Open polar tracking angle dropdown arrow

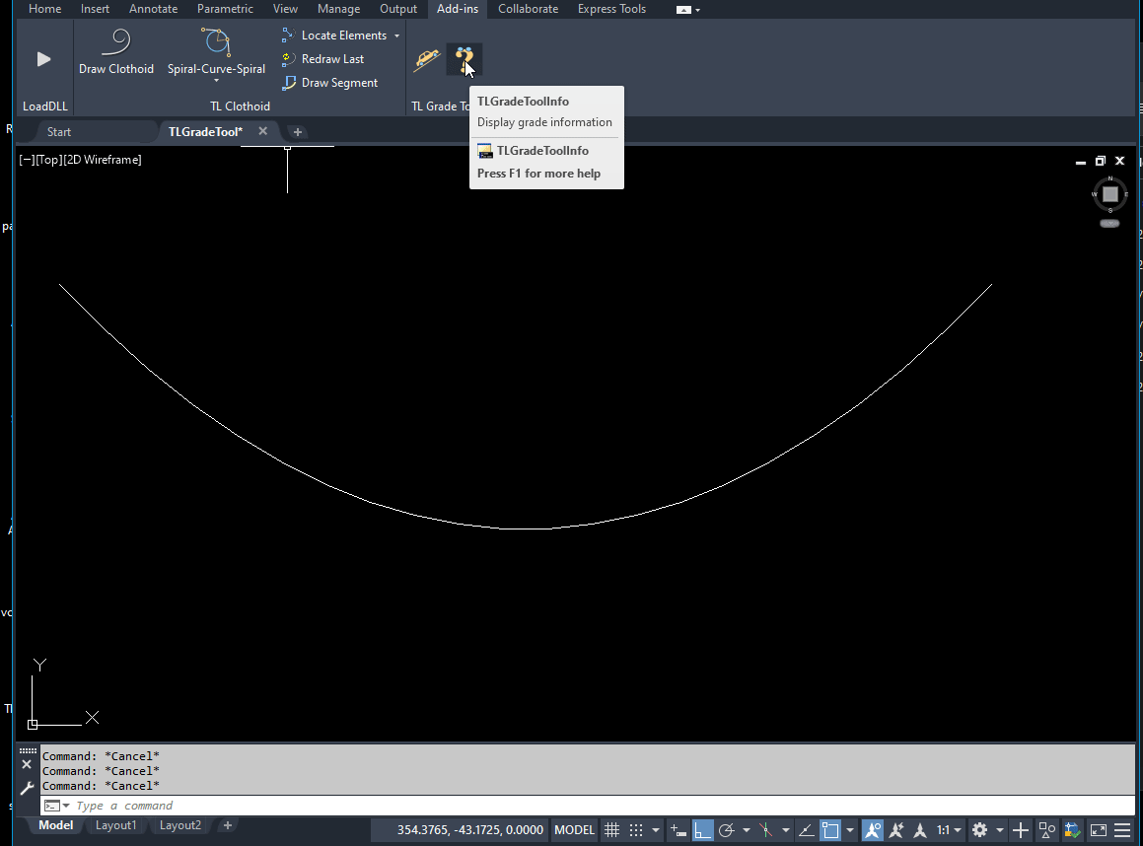point(746,830)
